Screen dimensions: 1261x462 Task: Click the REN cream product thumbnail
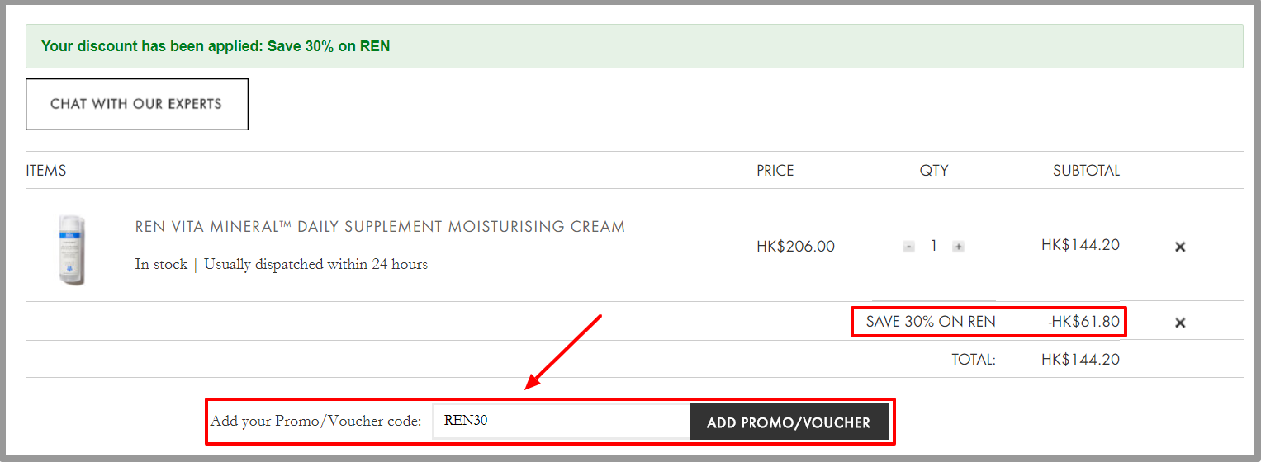pos(72,250)
